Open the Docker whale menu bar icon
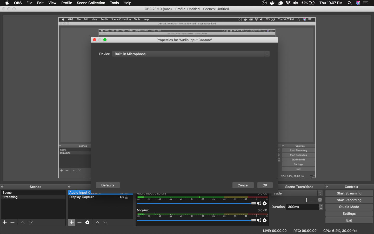This screenshot has height=234, width=374. pos(272,3)
